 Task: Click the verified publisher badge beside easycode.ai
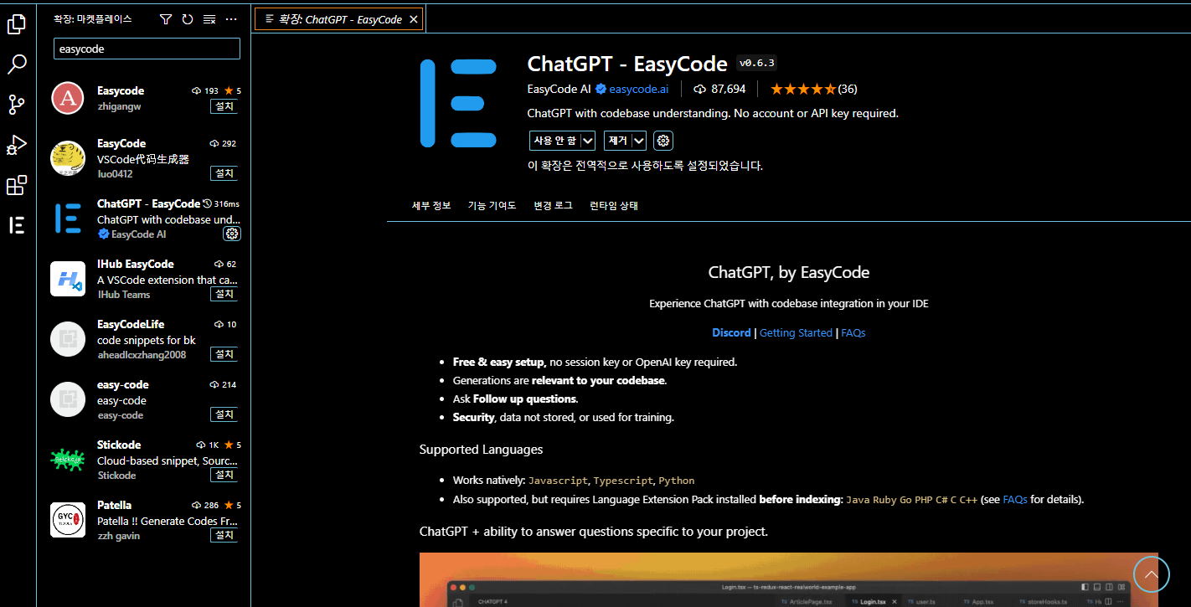[601, 89]
